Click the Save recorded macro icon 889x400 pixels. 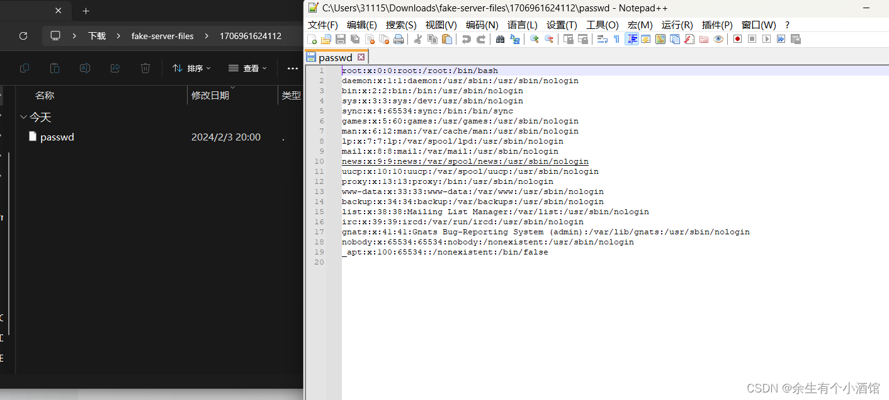point(795,39)
